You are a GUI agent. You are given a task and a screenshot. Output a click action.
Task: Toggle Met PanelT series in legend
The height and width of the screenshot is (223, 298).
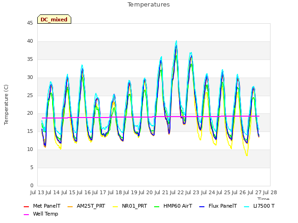point(42,206)
